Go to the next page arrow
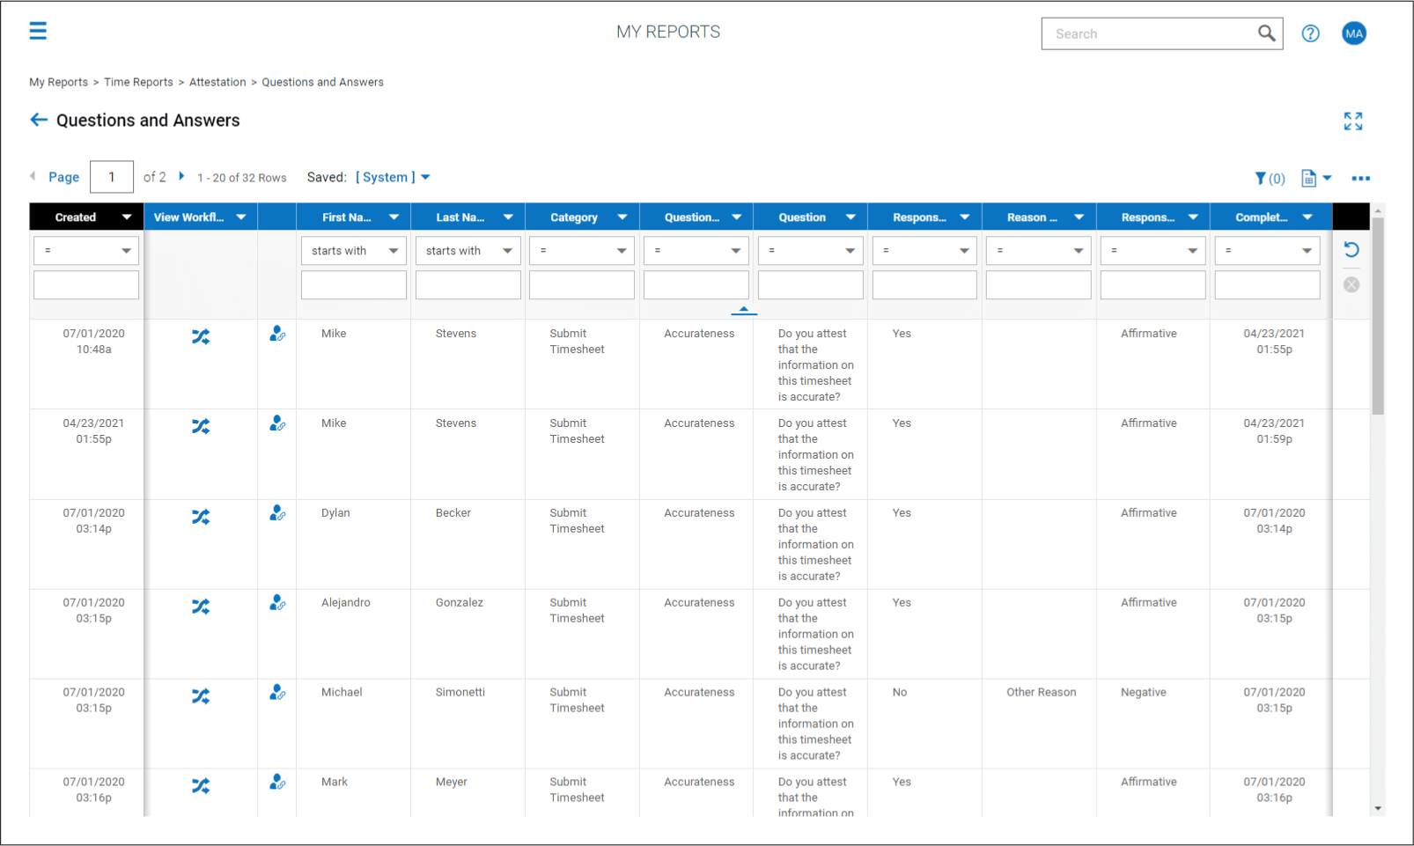 click(x=181, y=176)
